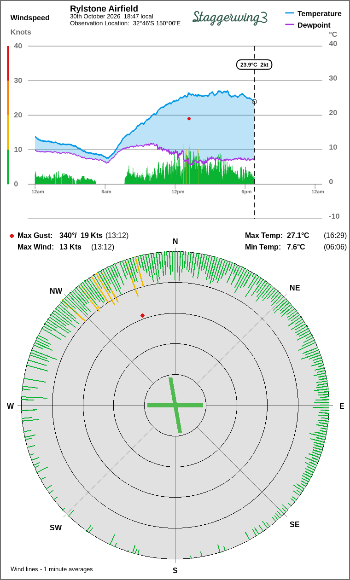Click the NW compass label
Screen dimensions: 350x580
[x=56, y=291]
